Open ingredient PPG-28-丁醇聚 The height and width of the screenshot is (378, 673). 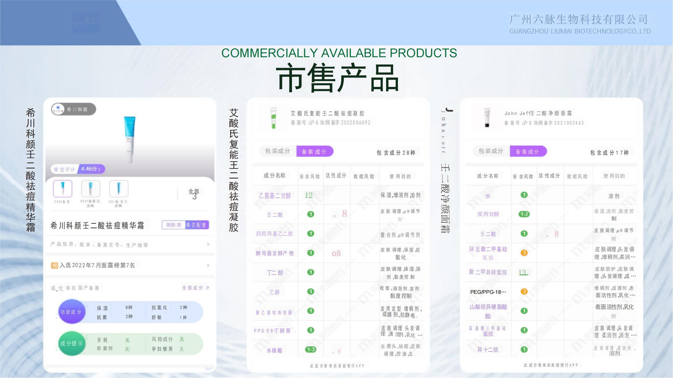click(273, 331)
